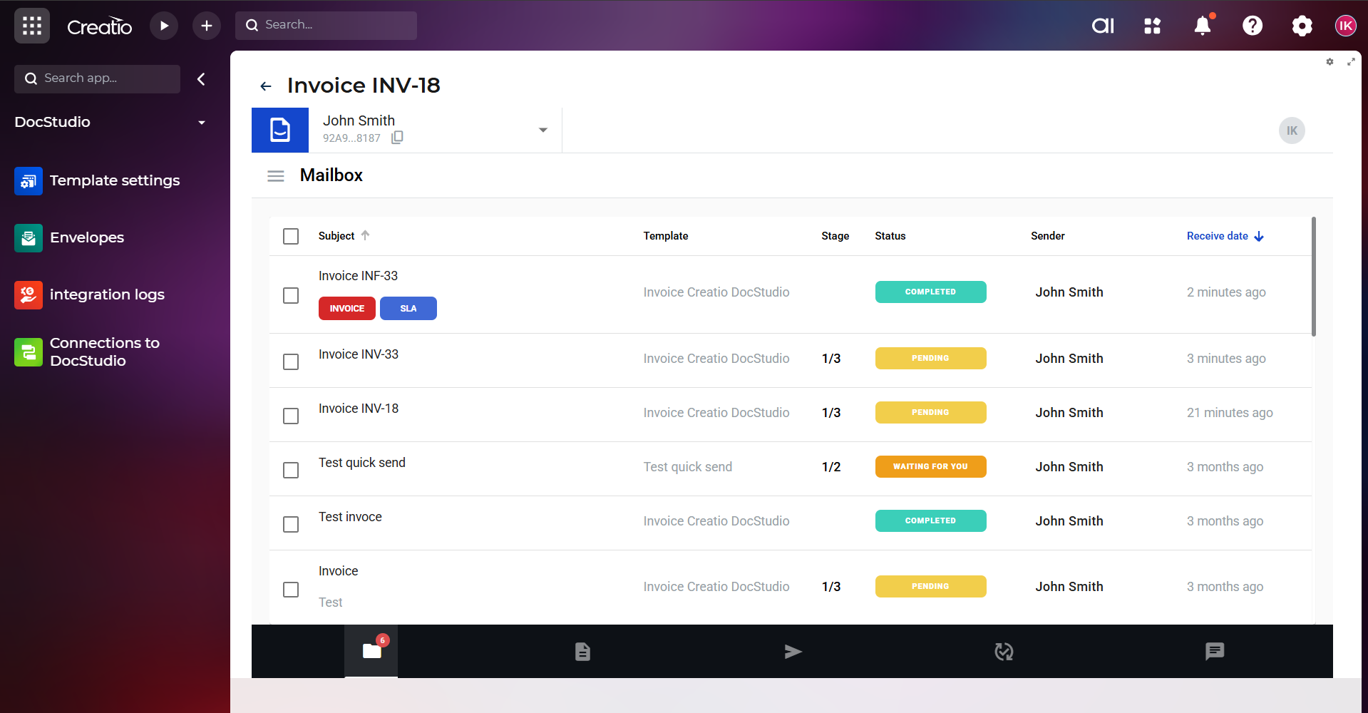Click the sync status icon in bottom bar
Screen dimensions: 1368x713
click(x=1004, y=652)
